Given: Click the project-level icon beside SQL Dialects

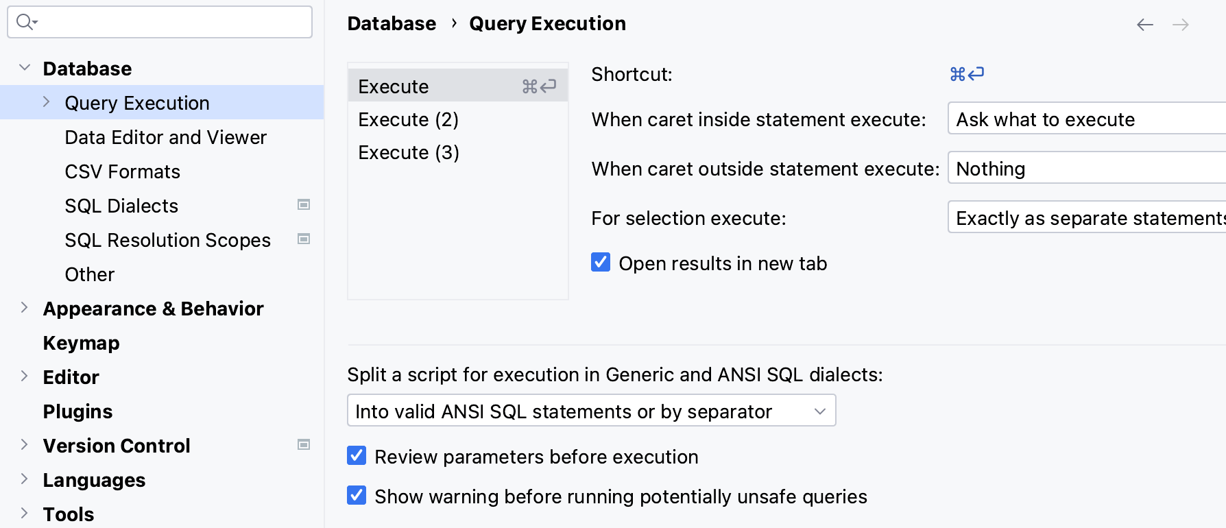Looking at the screenshot, I should pyautogui.click(x=304, y=204).
